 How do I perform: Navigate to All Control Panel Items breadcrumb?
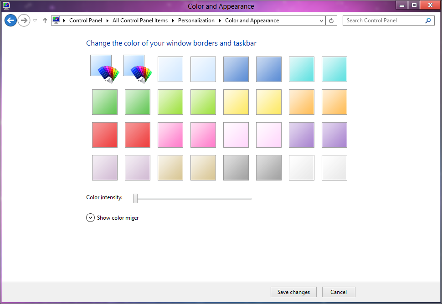point(140,21)
